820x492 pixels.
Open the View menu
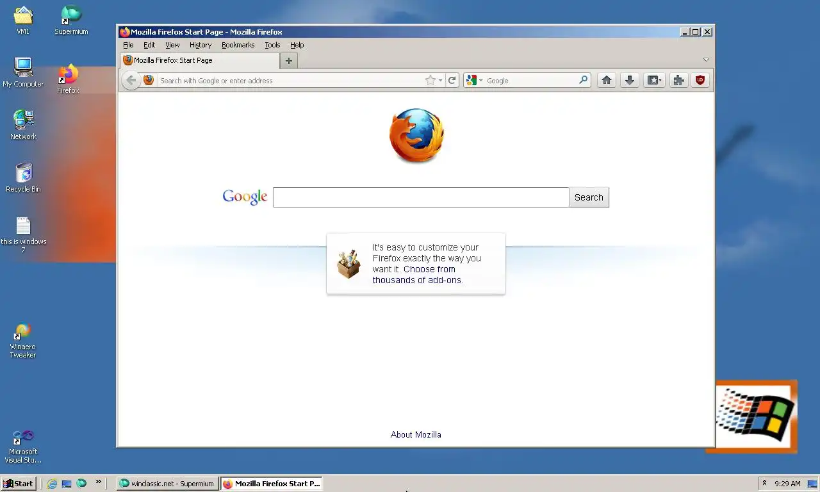(172, 45)
